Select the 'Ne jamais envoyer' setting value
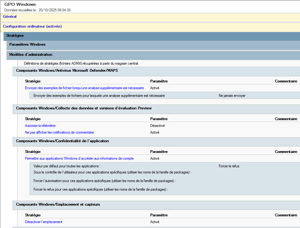Screen dimensions: 300x228 click(x=232, y=96)
